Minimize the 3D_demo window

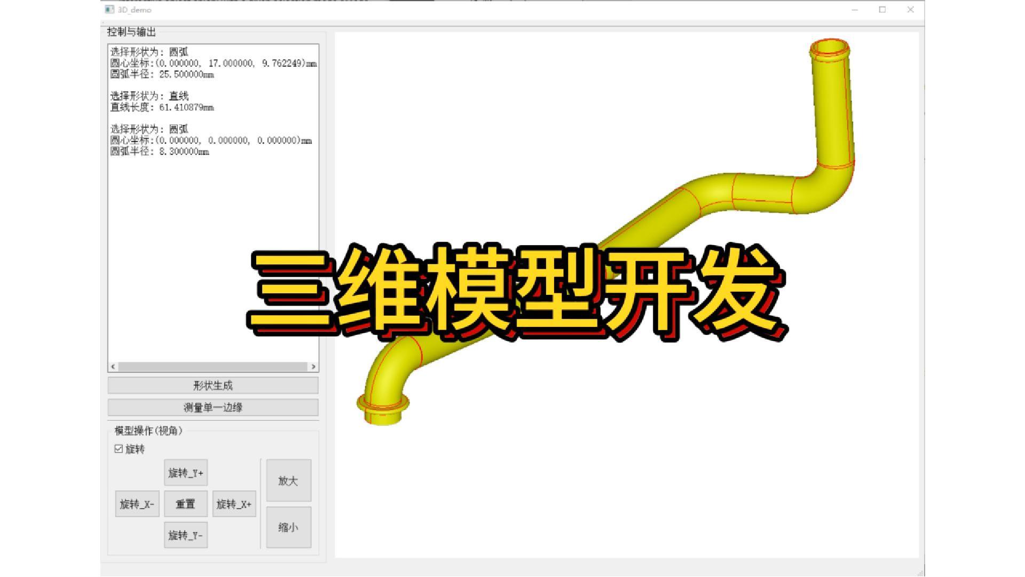click(855, 10)
